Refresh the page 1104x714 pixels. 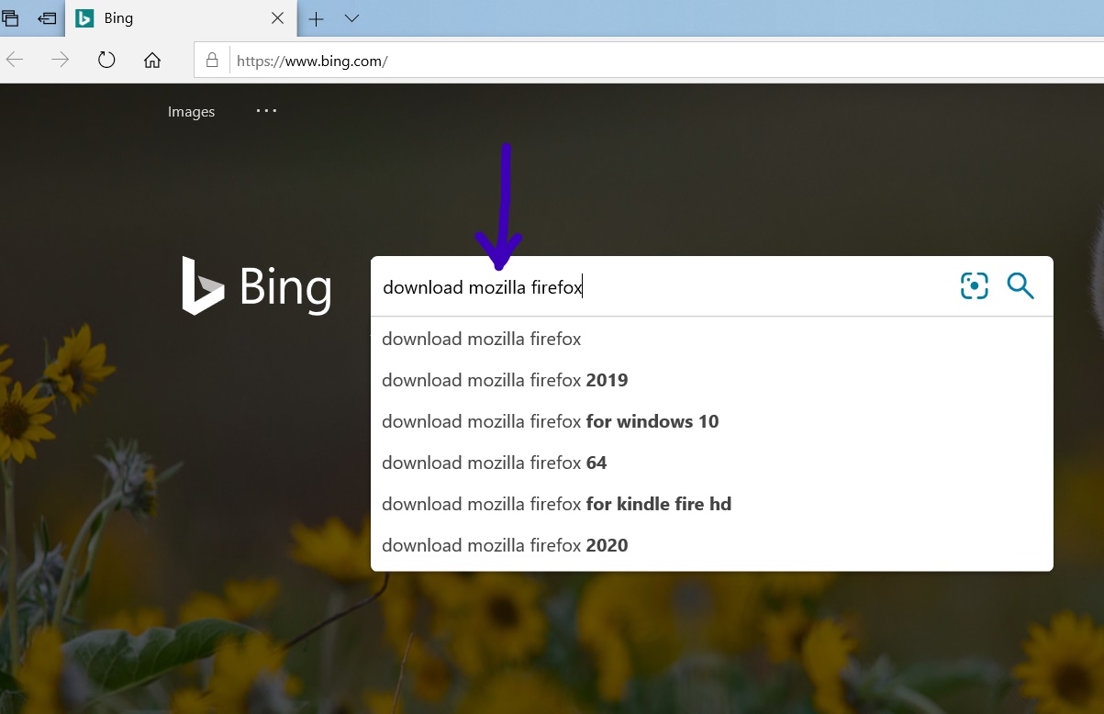(106, 61)
